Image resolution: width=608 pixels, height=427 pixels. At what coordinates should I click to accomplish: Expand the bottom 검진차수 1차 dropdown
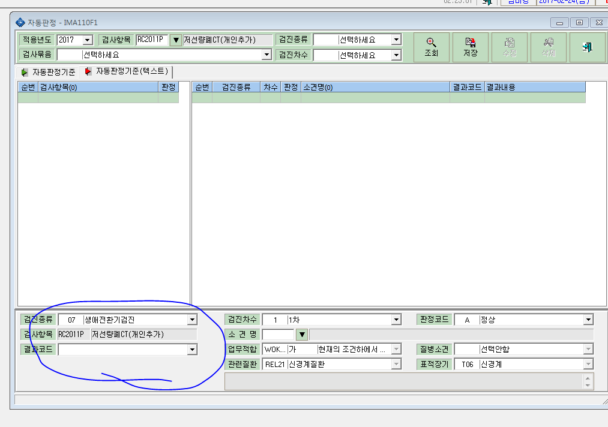(x=396, y=320)
